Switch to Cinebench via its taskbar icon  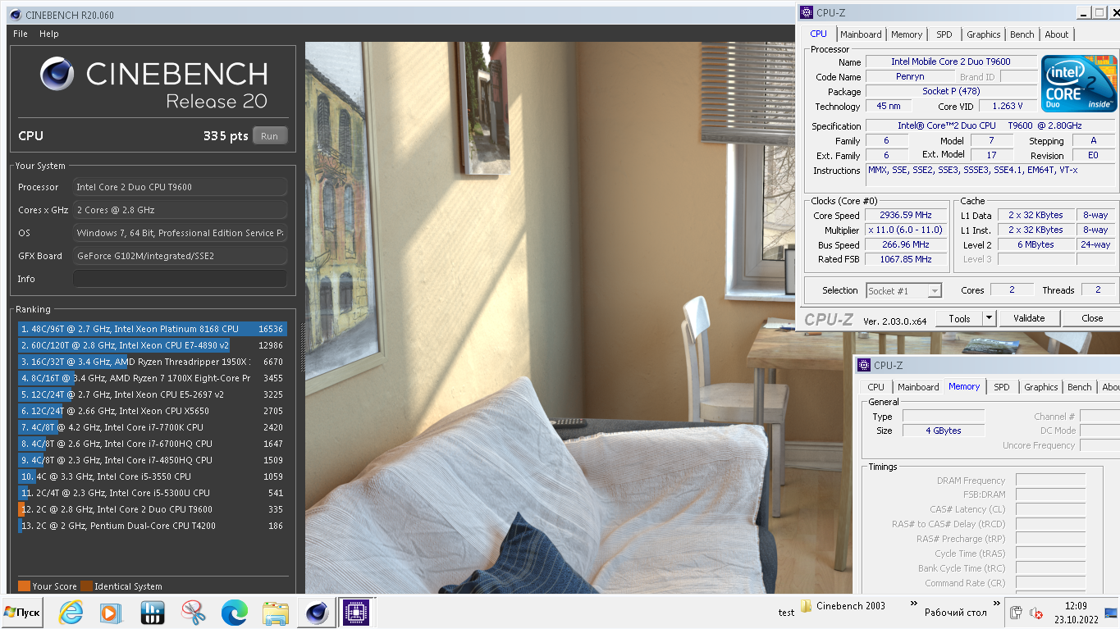[316, 613]
